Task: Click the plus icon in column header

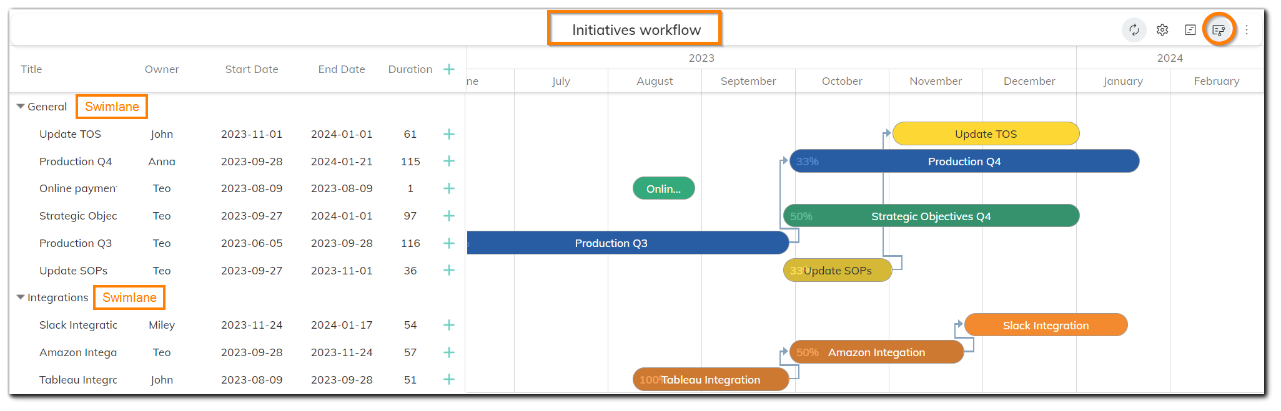Action: (x=449, y=69)
